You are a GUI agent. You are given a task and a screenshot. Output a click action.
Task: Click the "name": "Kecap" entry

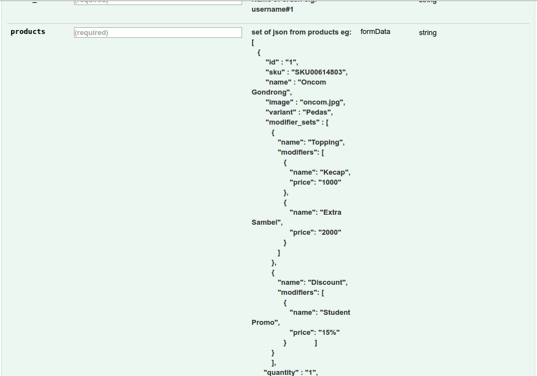coord(319,172)
